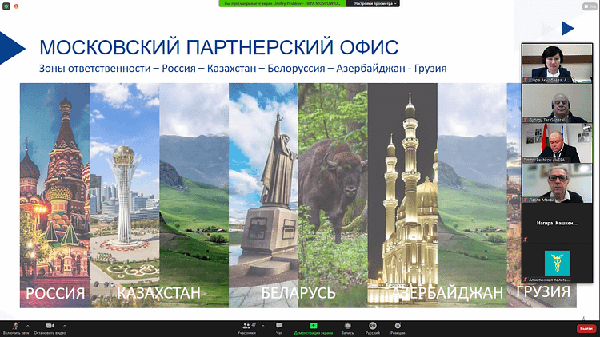
Task: Select Шара Акылбаева video thumbnail
Action: click(x=557, y=63)
